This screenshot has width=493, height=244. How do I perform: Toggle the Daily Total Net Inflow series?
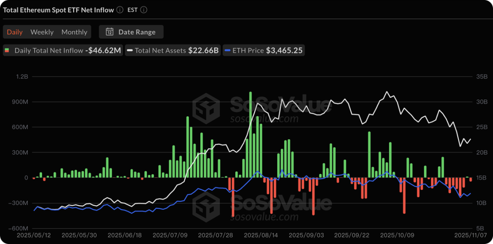pos(63,50)
